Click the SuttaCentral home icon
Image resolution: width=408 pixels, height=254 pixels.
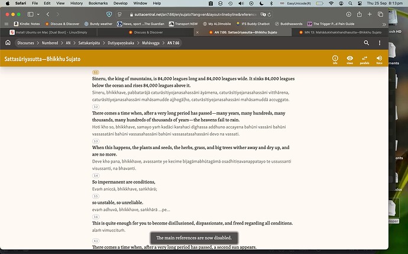[8, 42]
